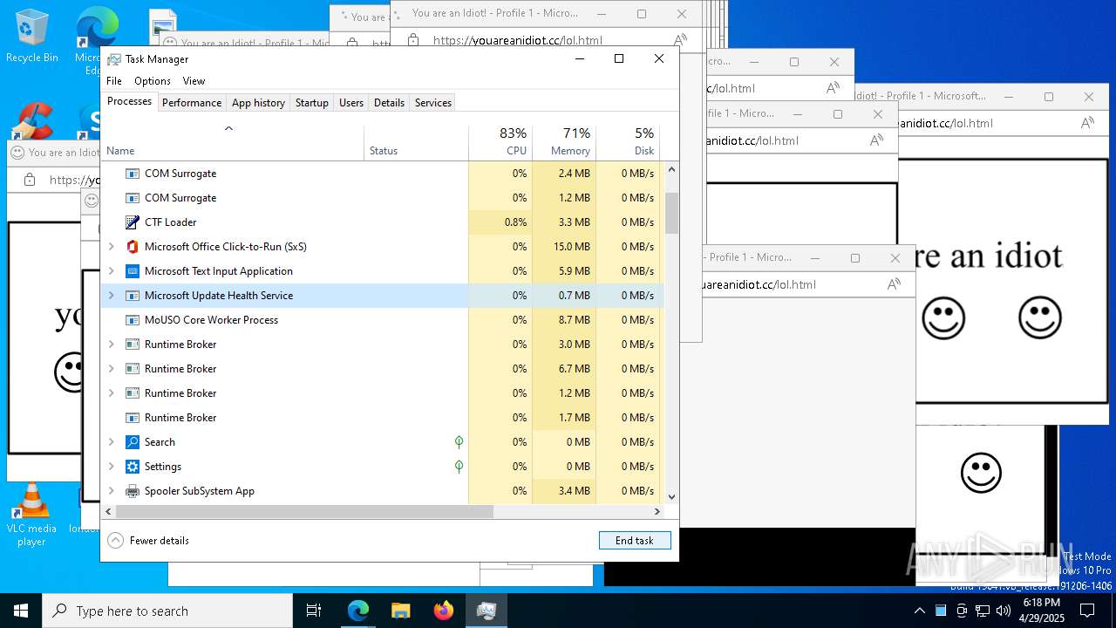Sort processes by Disk column
1116x628 pixels.
pos(628,143)
